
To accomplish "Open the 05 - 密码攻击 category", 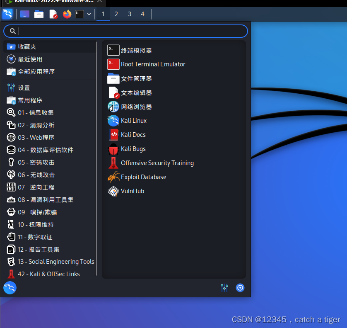I will 50,162.
